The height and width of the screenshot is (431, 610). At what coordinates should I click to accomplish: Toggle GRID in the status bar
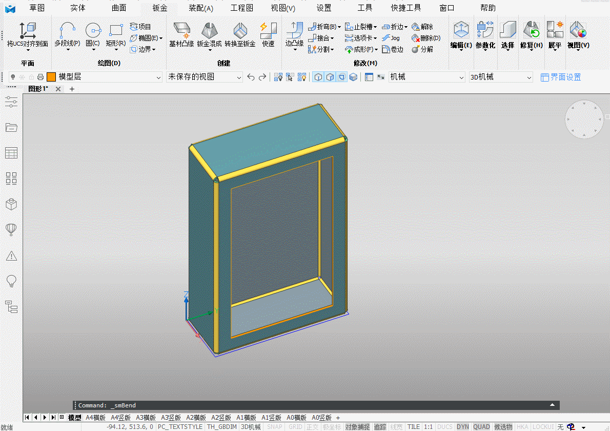[x=295, y=427]
